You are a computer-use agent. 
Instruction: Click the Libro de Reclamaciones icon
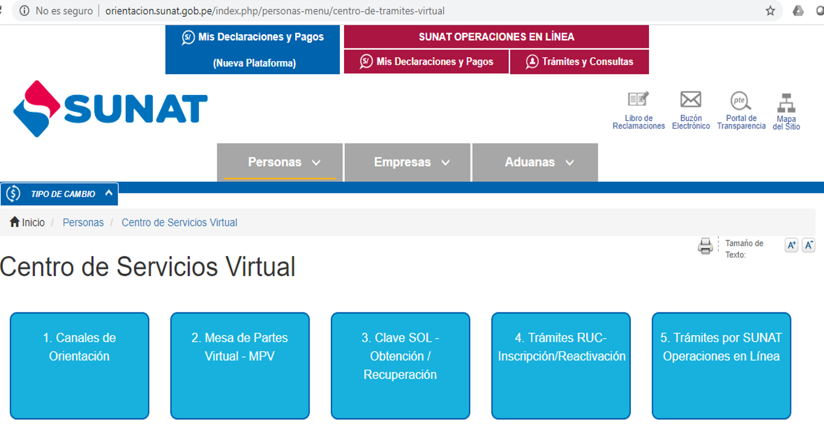point(638,100)
